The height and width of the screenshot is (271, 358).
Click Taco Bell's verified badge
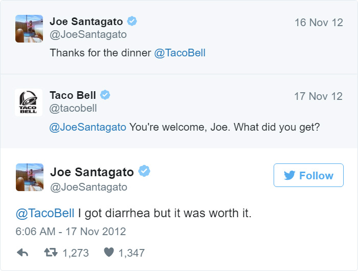(105, 95)
